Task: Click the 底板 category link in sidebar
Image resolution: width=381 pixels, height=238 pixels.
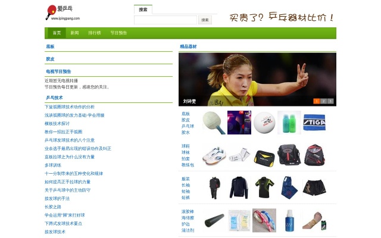Action: tap(50, 46)
